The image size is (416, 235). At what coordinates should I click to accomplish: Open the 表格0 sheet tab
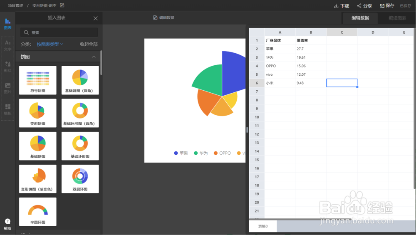tap(263, 226)
